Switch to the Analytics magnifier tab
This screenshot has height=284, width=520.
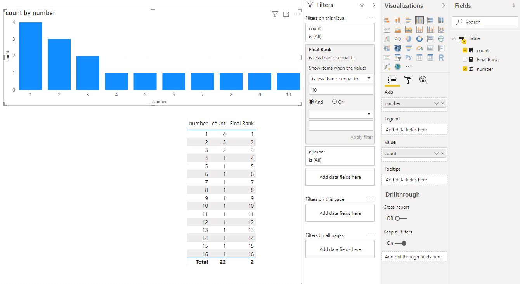click(x=423, y=80)
